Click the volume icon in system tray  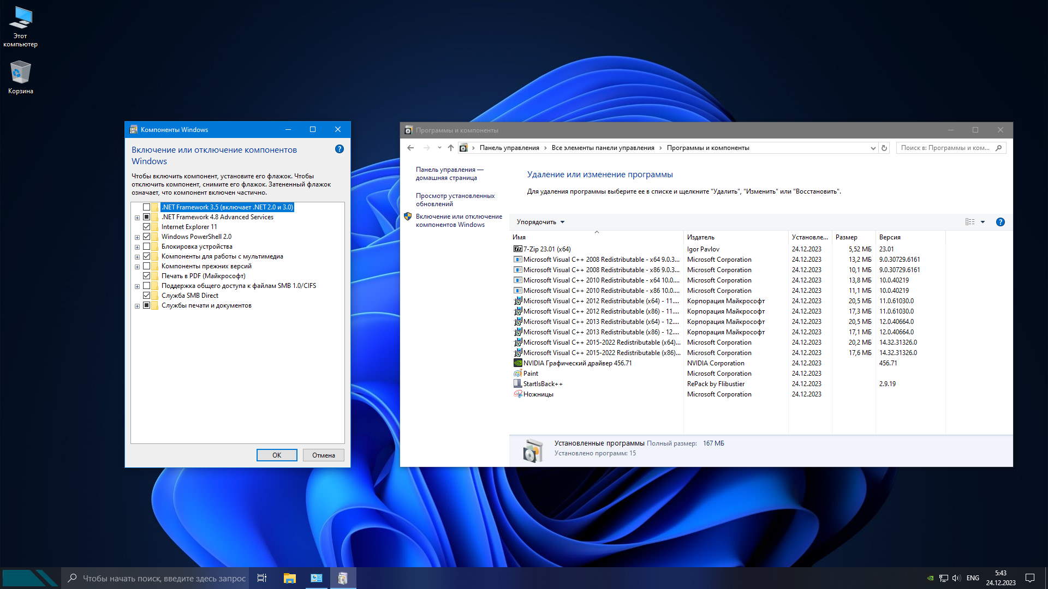pos(956,578)
